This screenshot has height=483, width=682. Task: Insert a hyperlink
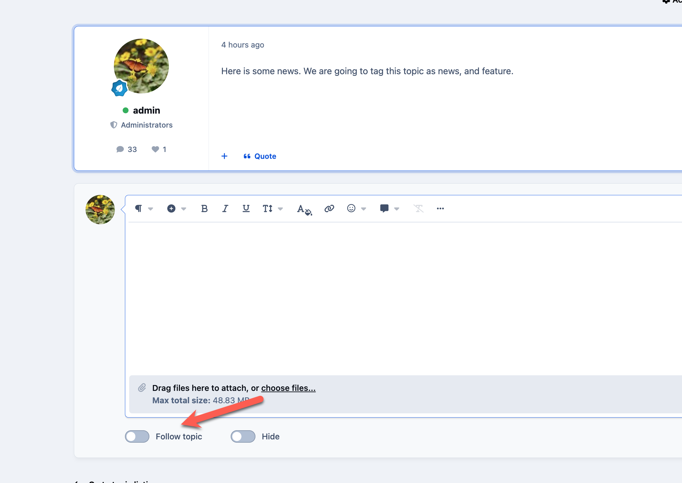point(329,209)
